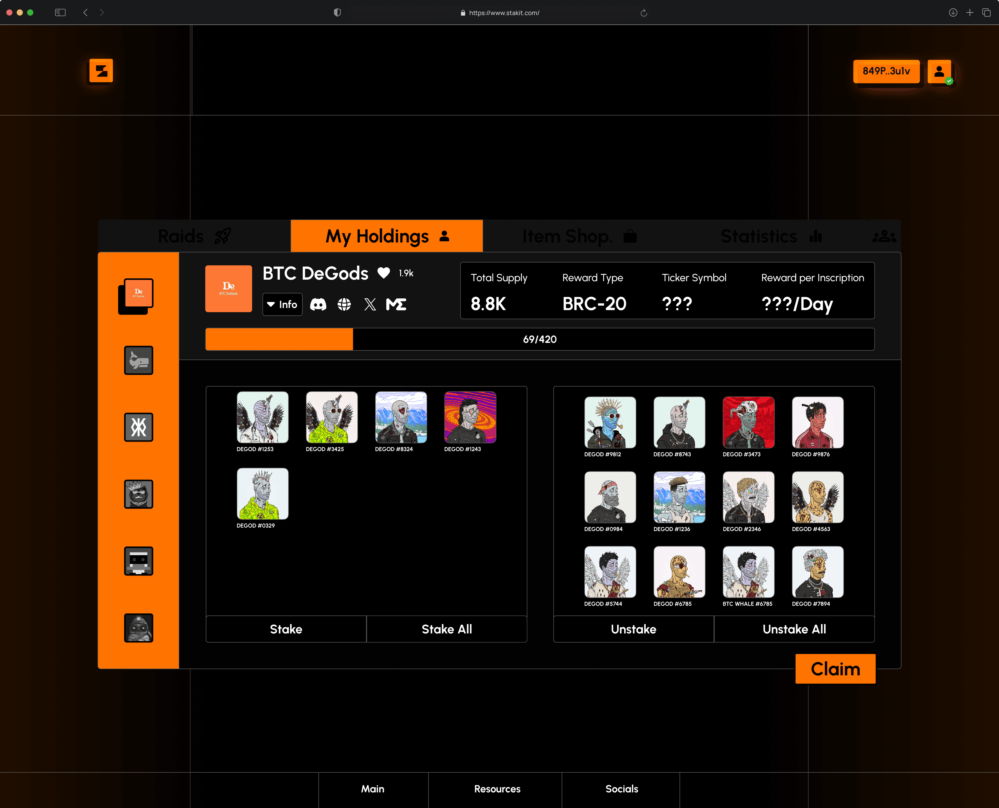Image resolution: width=999 pixels, height=808 pixels.
Task: Open the Magic Eden marketplace icon
Action: [396, 304]
